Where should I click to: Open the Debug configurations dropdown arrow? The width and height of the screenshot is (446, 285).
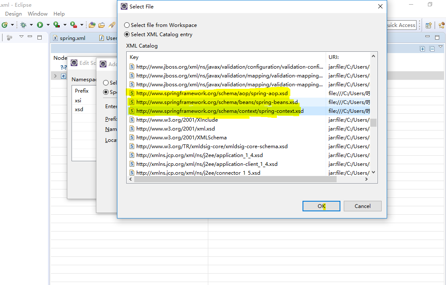tap(31, 25)
